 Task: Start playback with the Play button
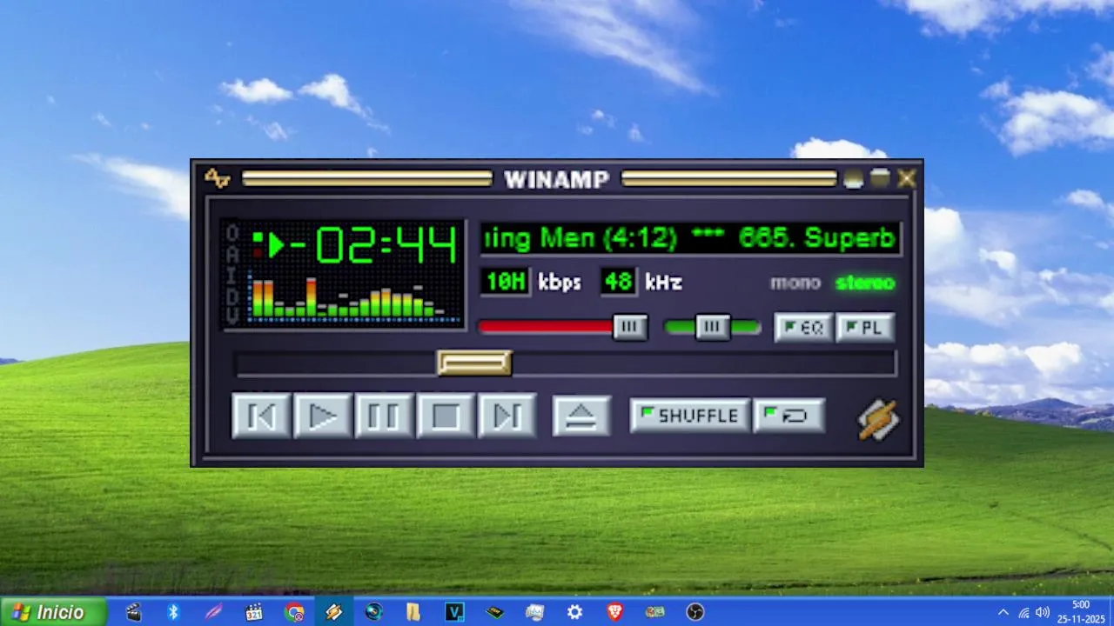(x=323, y=416)
